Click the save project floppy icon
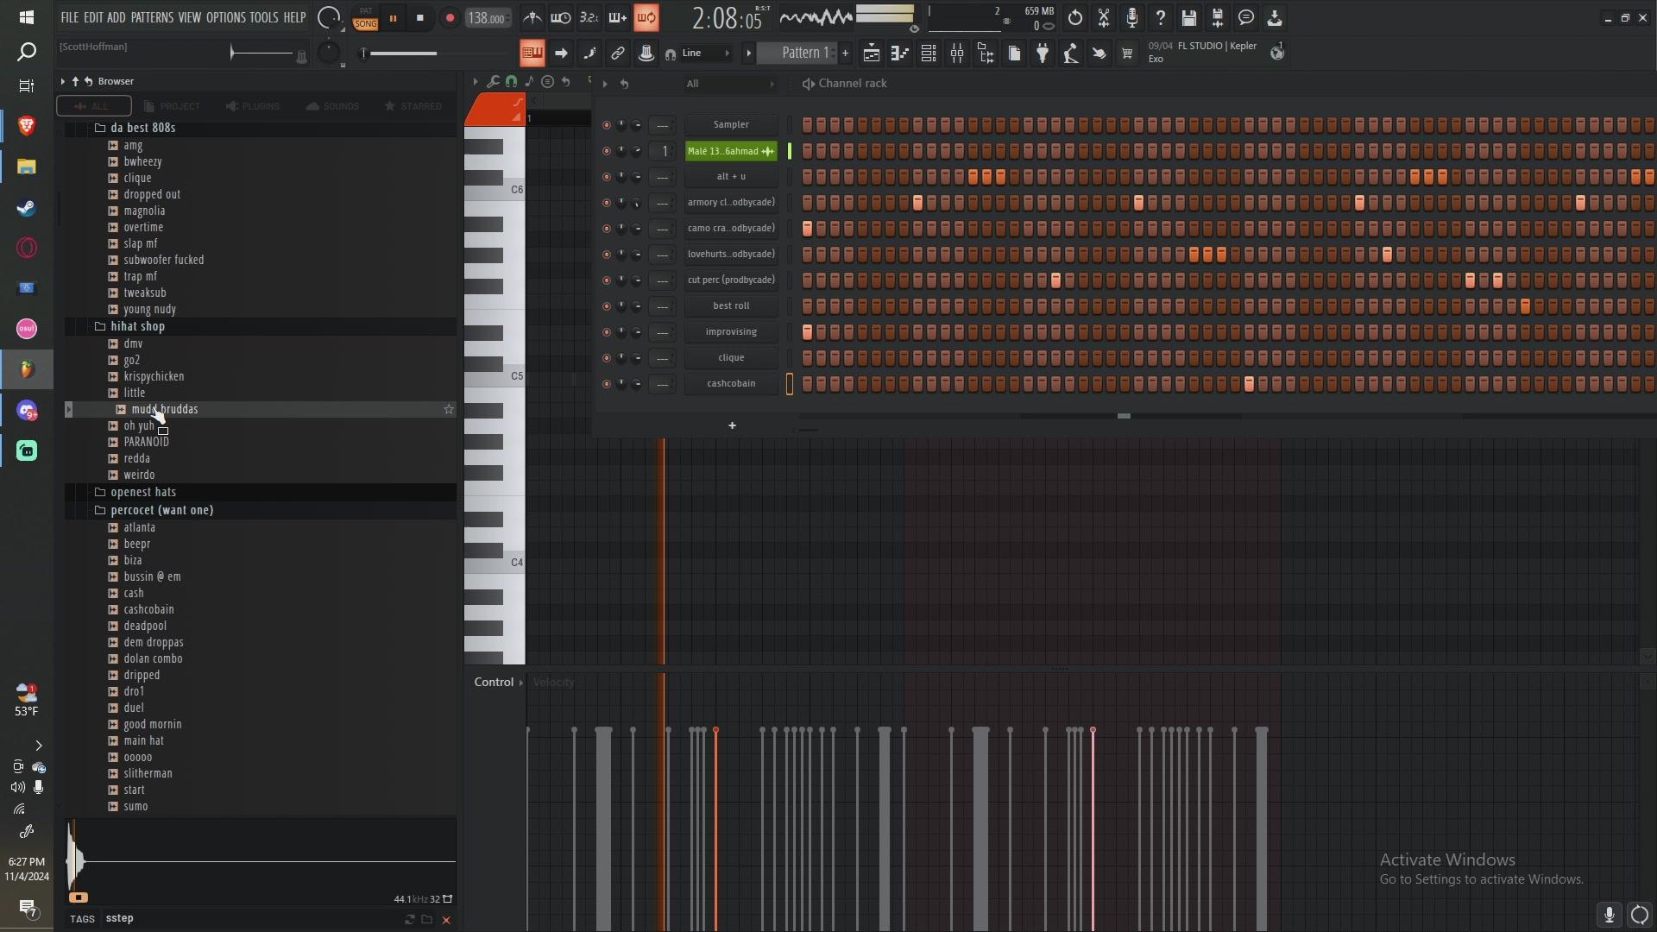Screen dimensions: 1657x932 click(1189, 17)
